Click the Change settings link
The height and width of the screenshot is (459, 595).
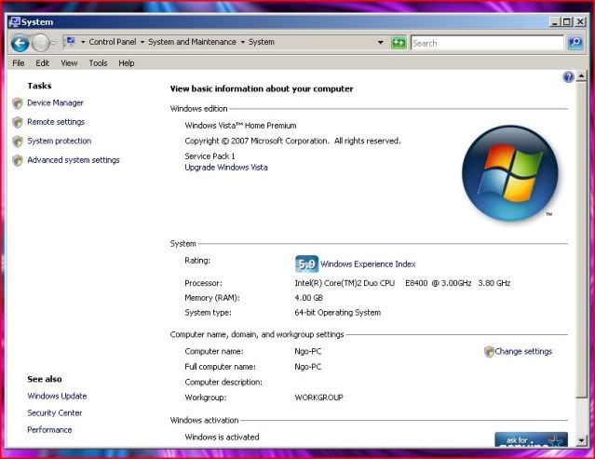pyautogui.click(x=523, y=351)
